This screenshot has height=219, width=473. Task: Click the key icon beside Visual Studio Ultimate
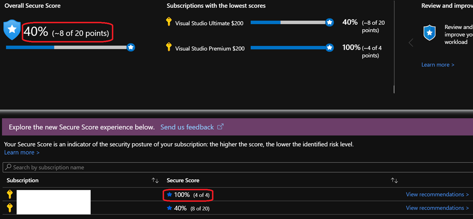tap(169, 22)
